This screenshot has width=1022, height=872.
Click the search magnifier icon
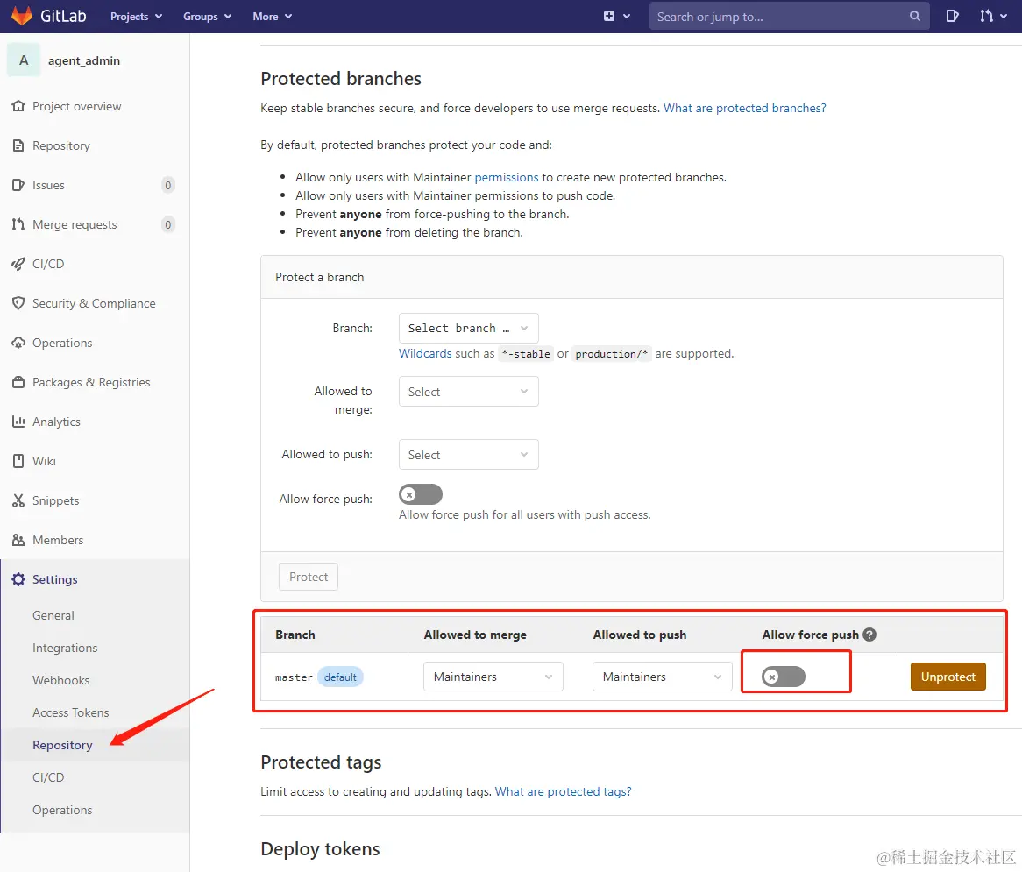tap(915, 16)
